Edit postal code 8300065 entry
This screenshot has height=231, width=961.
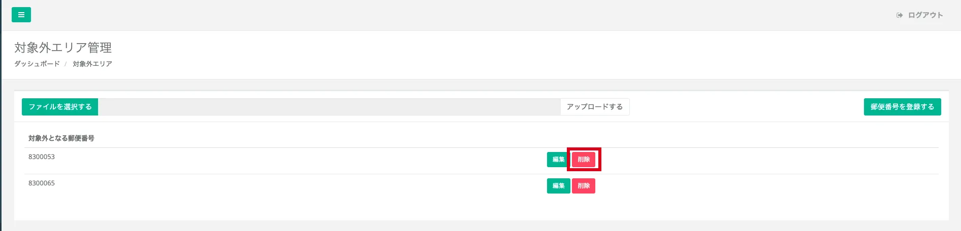click(x=558, y=186)
